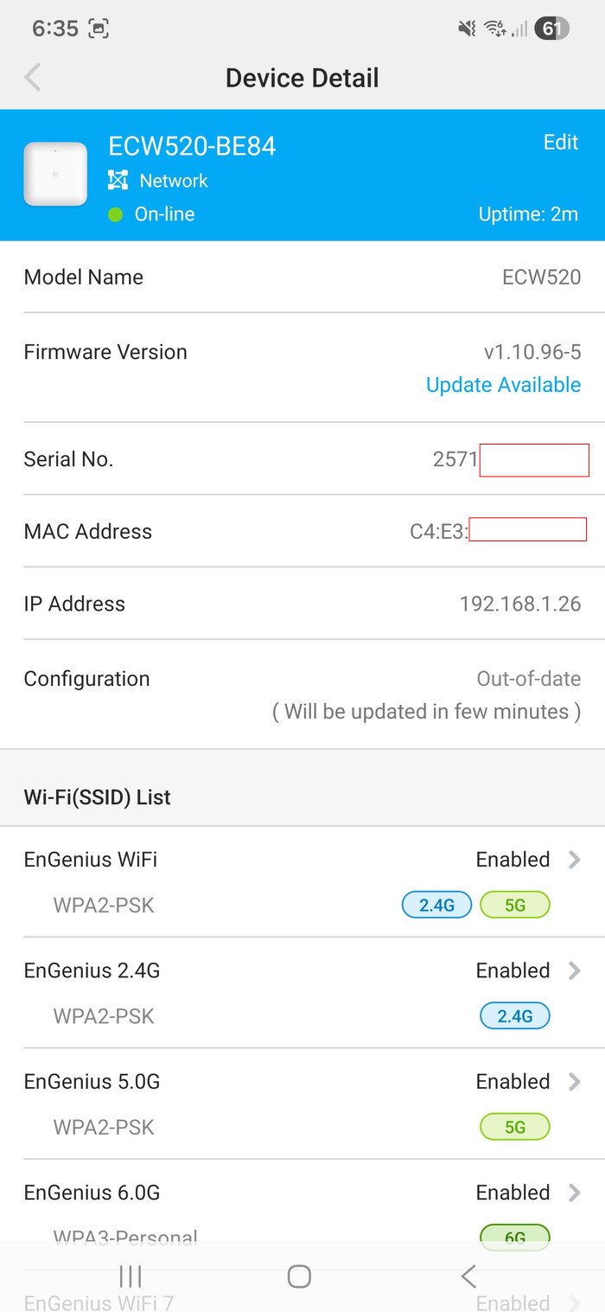Image resolution: width=605 pixels, height=1312 pixels.
Task: Open Edit for device ECW520-BE84
Action: pyautogui.click(x=560, y=143)
